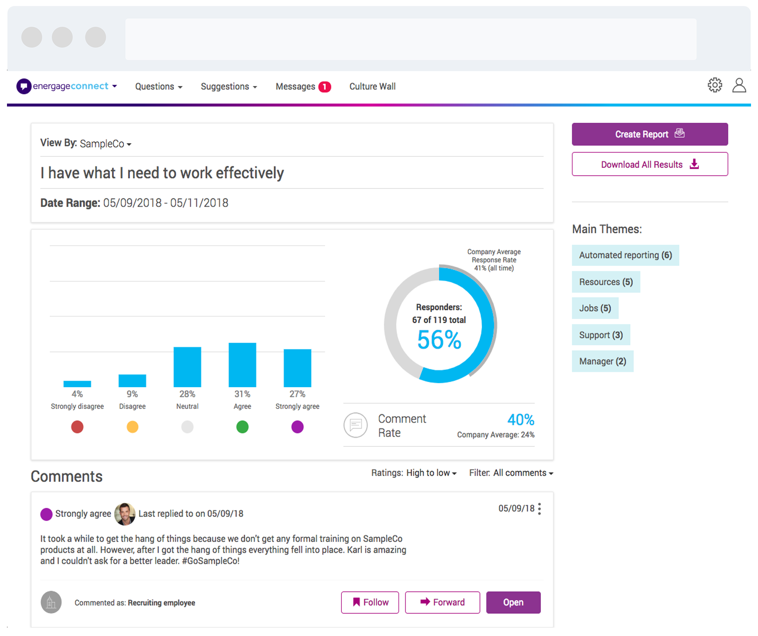The image size is (758, 636).
Task: Toggle the red Strongly disagree dot
Action: [77, 427]
